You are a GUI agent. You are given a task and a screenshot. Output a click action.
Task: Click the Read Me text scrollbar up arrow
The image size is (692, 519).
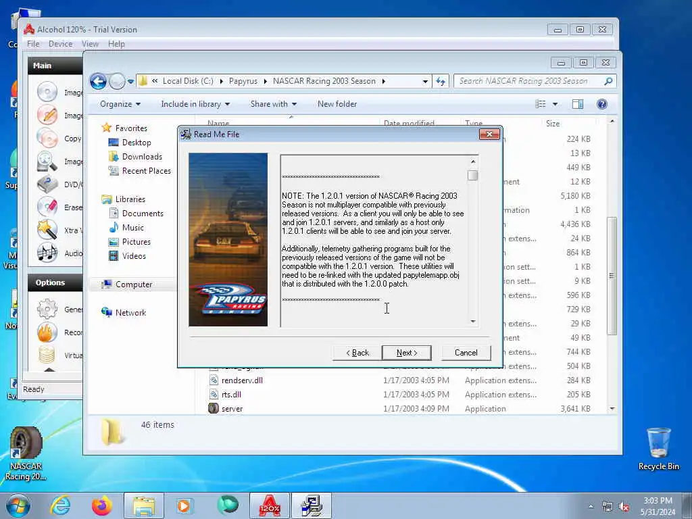pyautogui.click(x=472, y=162)
